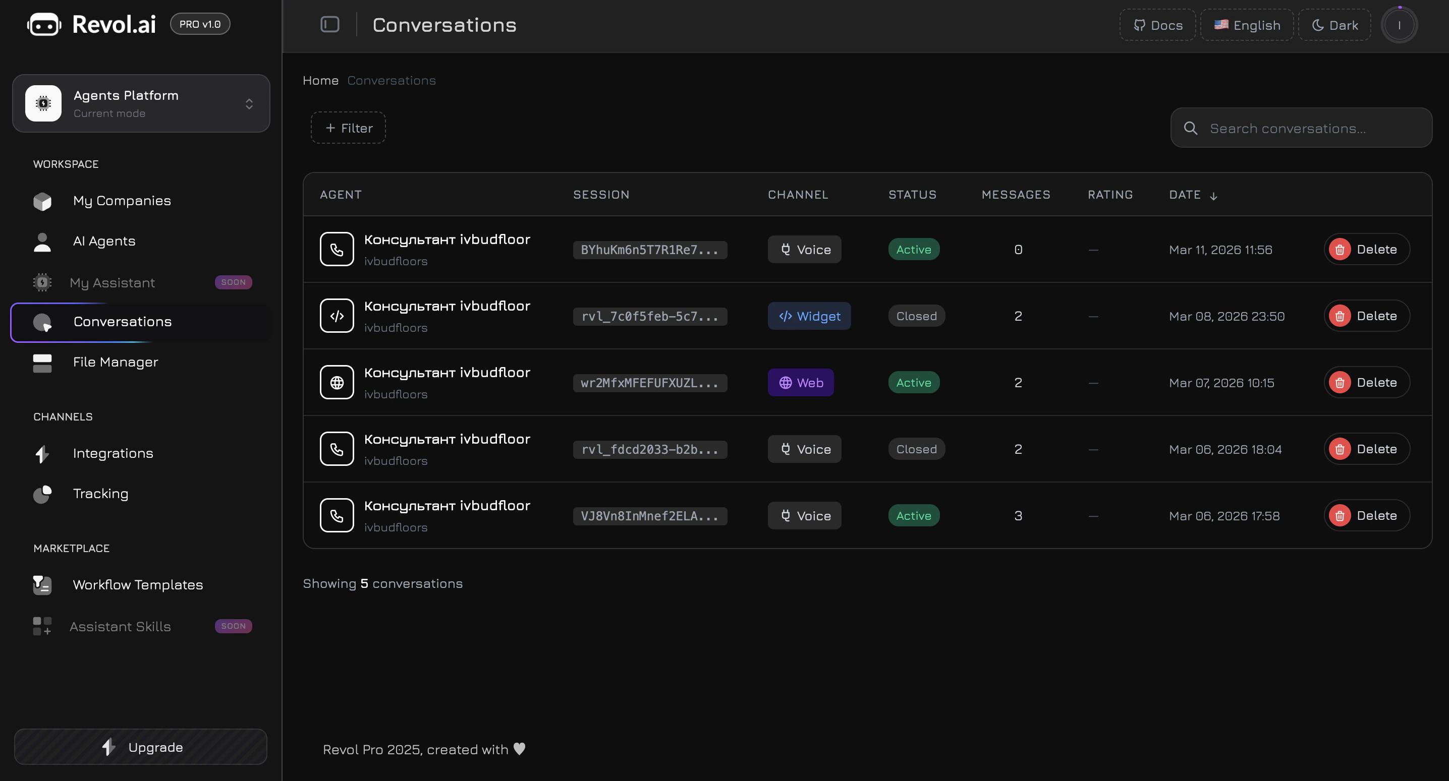Click session ID VJ8Vn8InMnef2ELA...
Screen dimensions: 1449x781
click(650, 516)
